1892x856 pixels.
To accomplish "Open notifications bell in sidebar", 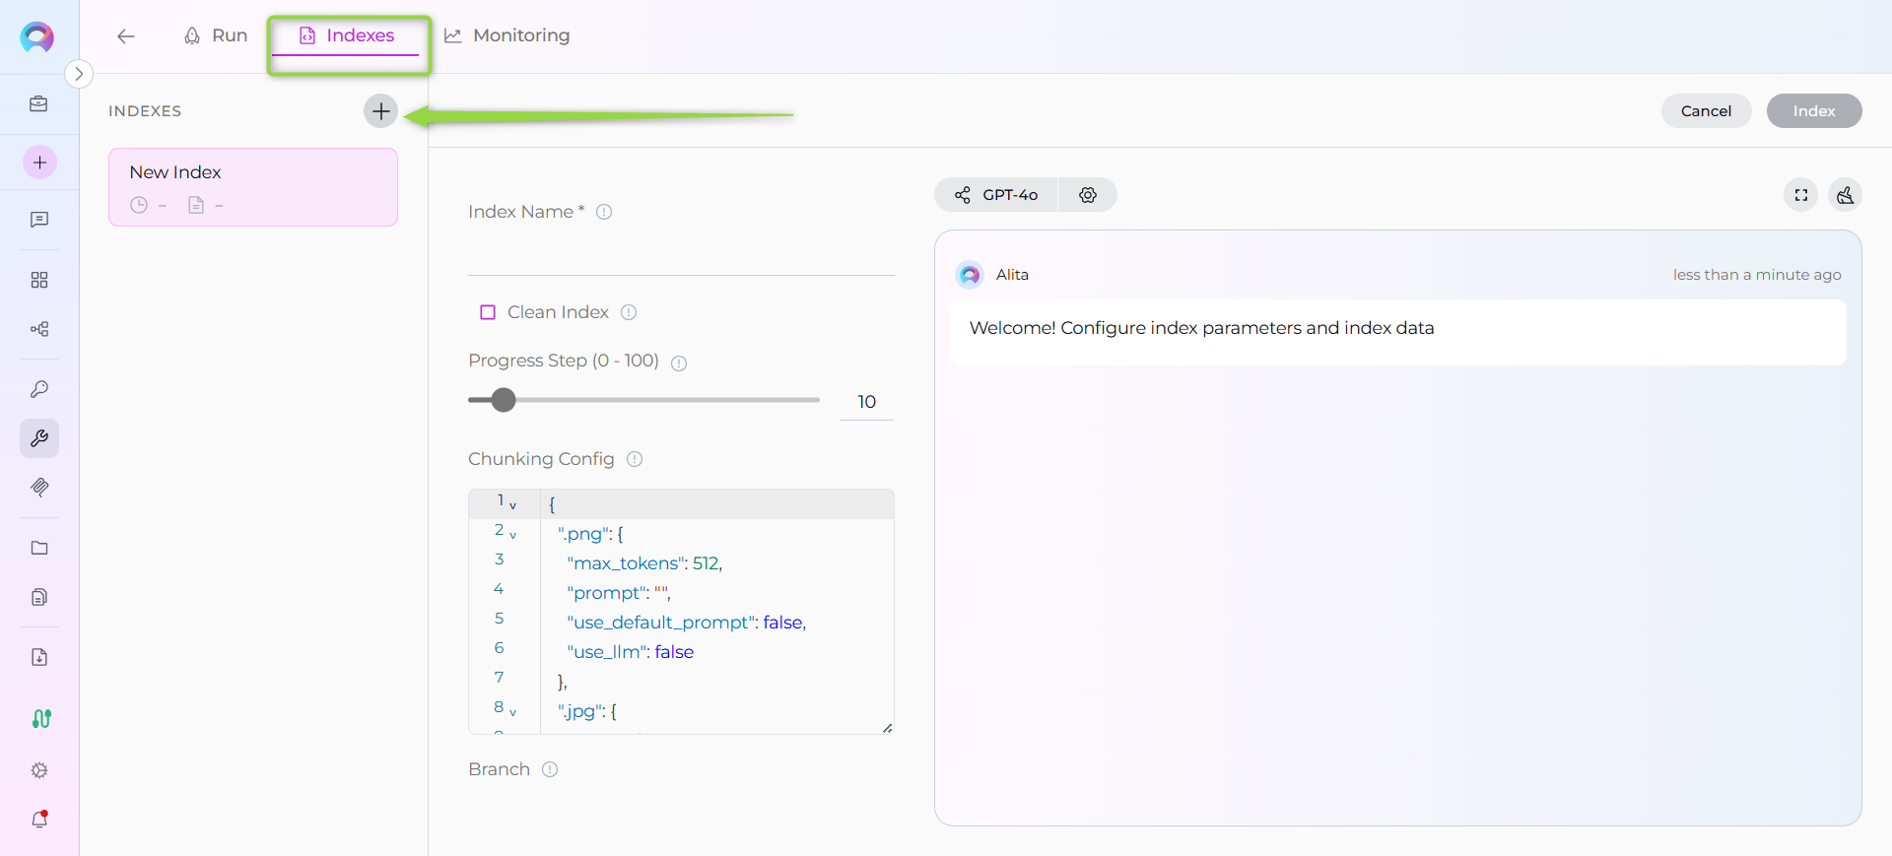I will [39, 819].
